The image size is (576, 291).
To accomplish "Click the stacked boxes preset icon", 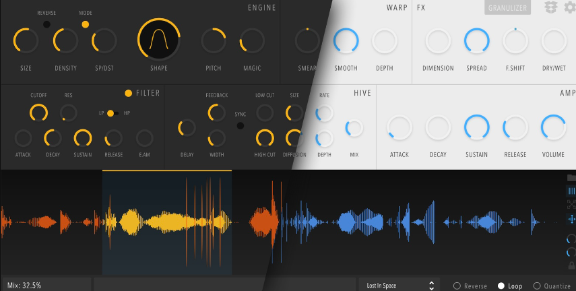I will click(550, 7).
